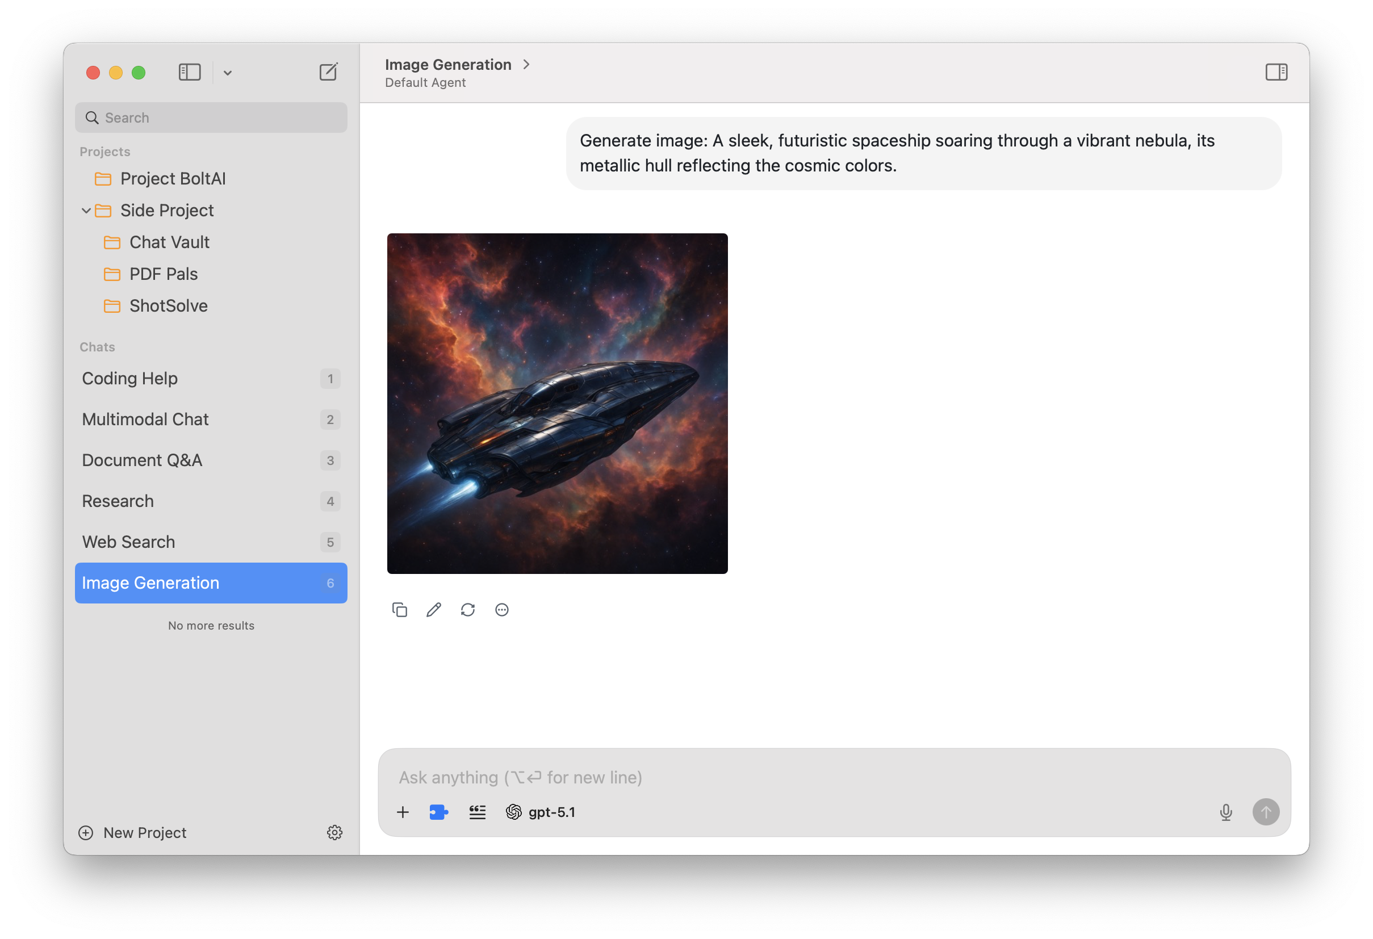Open the Chat Vault folder

tap(169, 242)
